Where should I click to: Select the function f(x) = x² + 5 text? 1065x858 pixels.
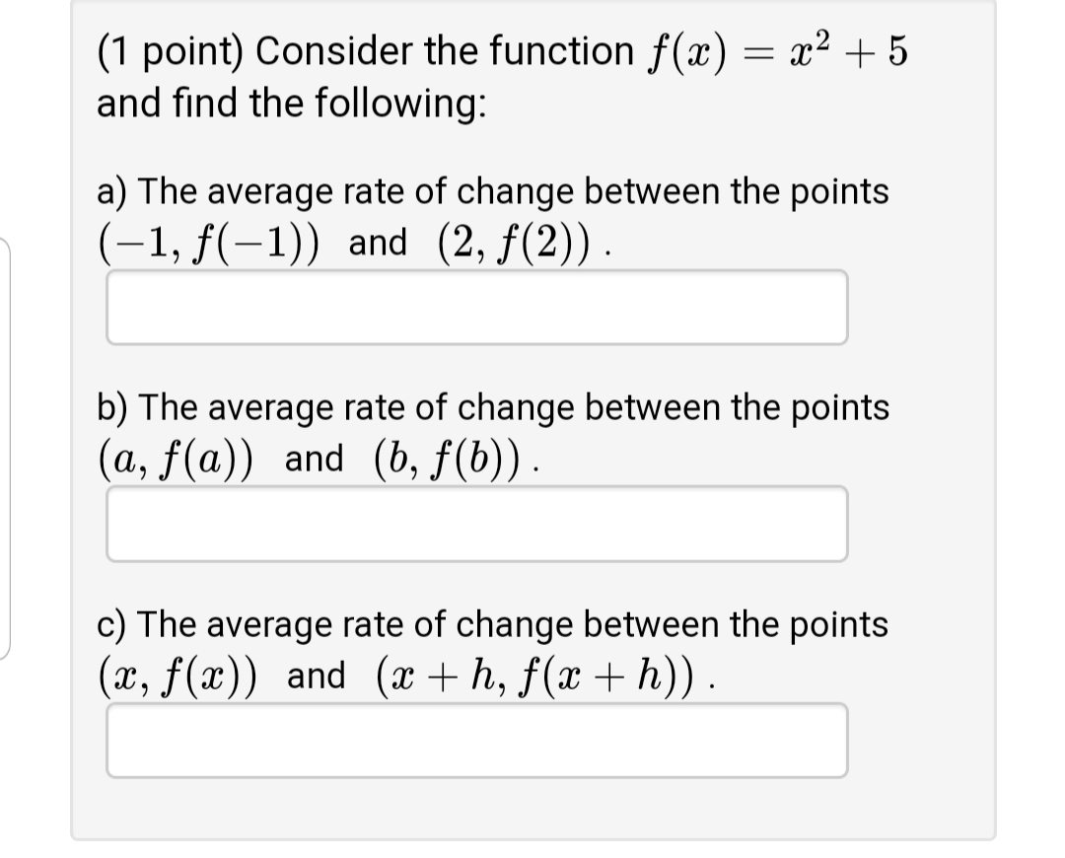coord(778,51)
